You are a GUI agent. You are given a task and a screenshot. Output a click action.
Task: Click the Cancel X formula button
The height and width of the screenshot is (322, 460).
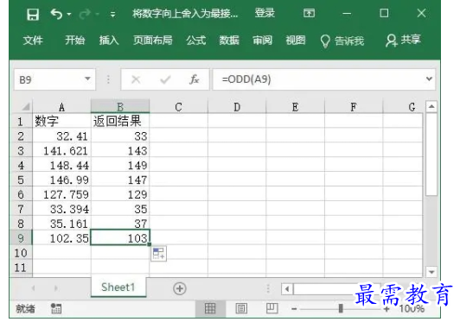point(136,79)
